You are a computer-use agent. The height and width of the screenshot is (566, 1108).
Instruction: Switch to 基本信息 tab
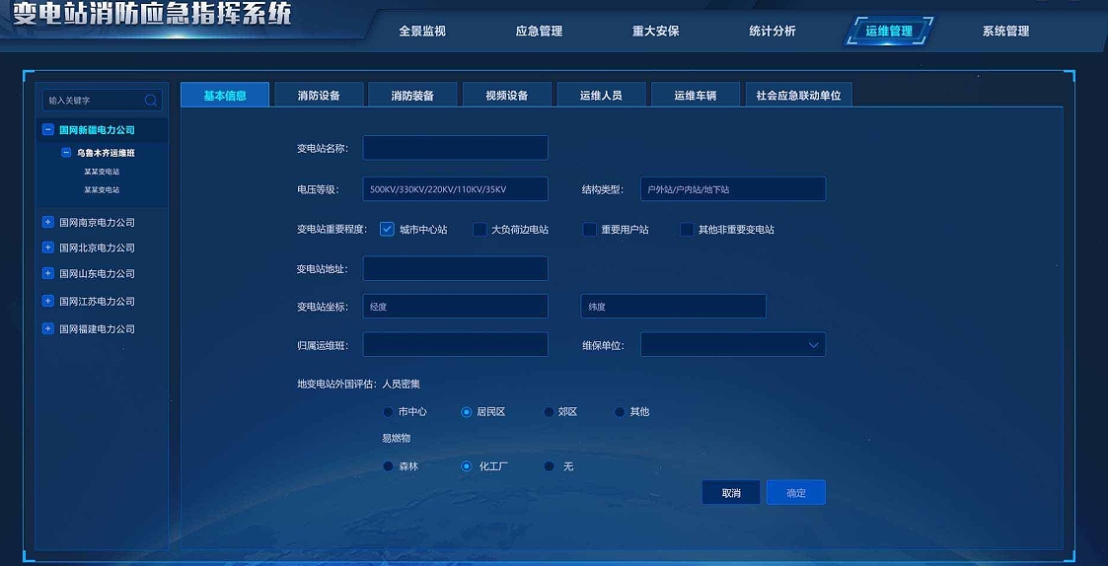click(x=225, y=95)
